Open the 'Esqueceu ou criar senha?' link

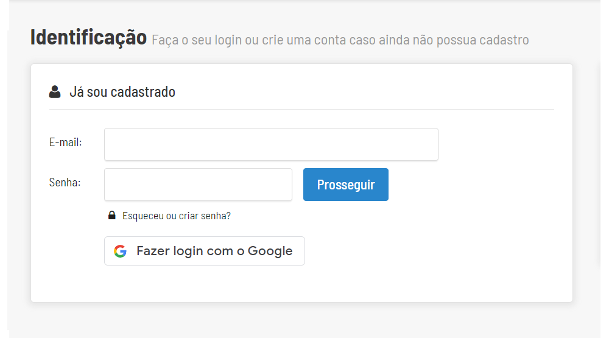click(176, 216)
